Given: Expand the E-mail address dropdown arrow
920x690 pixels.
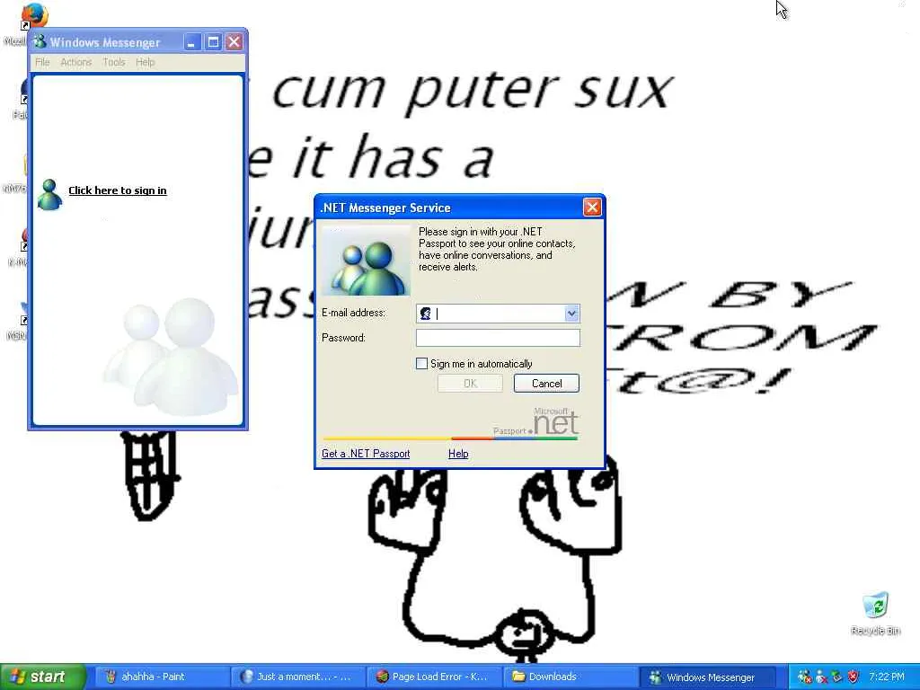Looking at the screenshot, I should pos(571,314).
